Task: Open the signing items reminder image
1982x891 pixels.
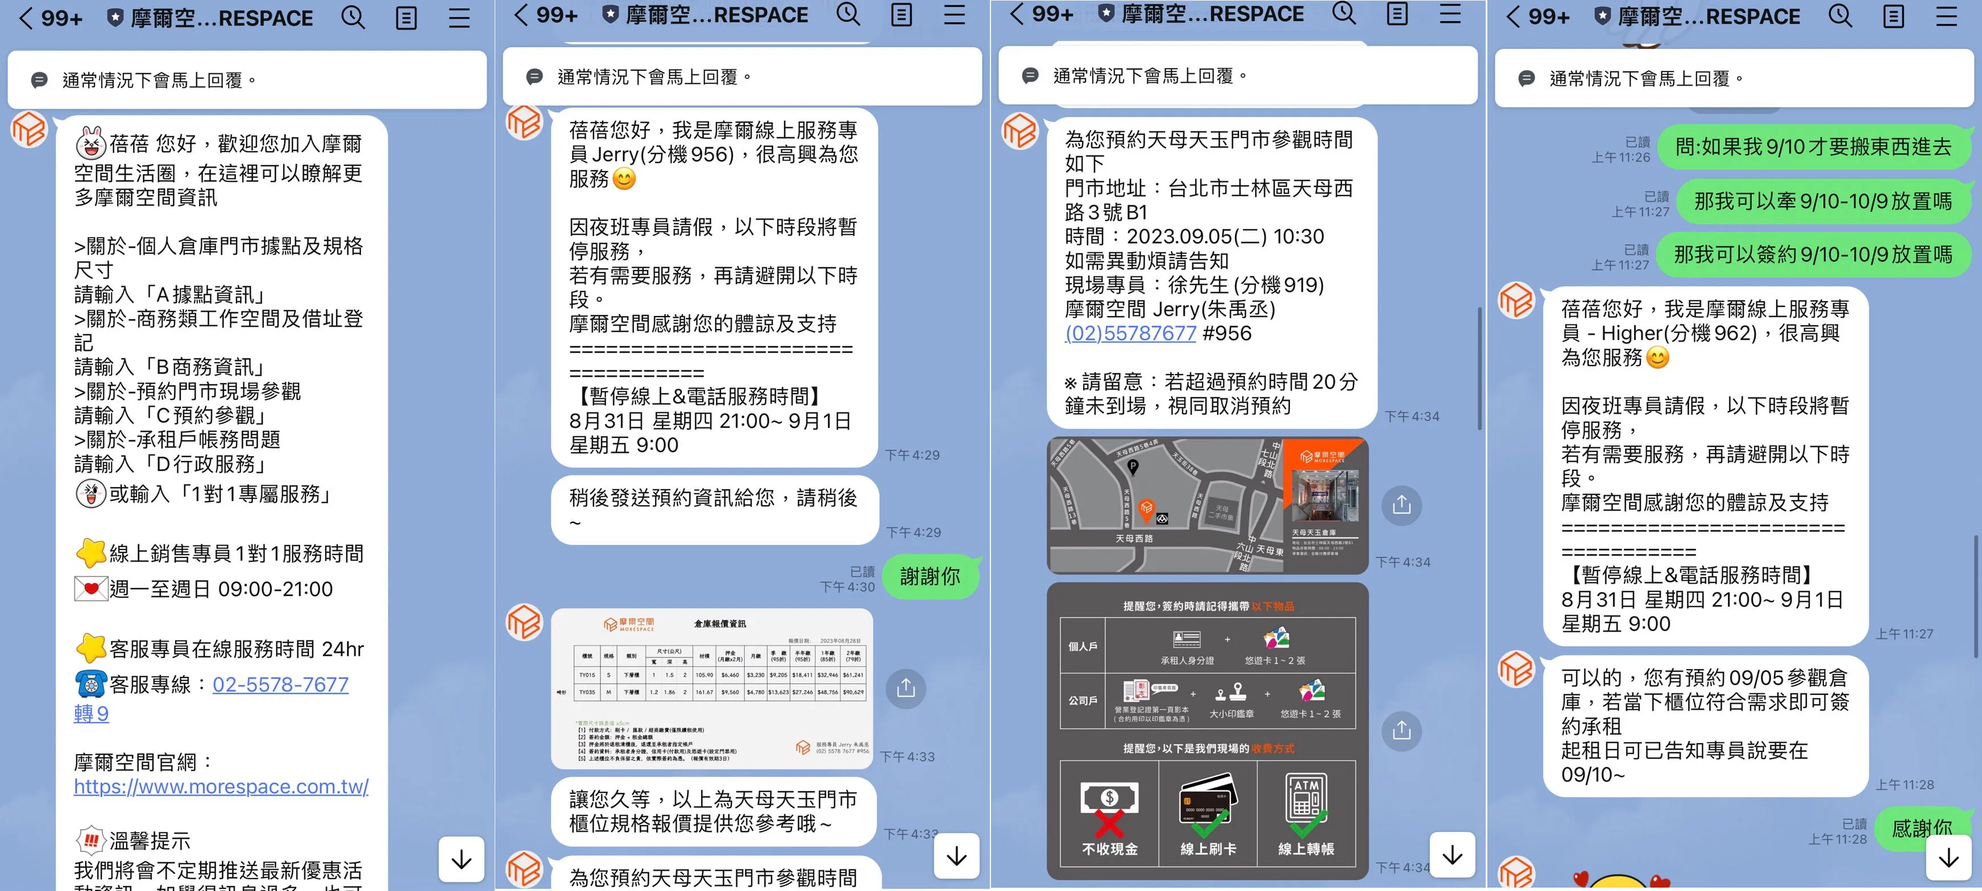Action: 1207,730
